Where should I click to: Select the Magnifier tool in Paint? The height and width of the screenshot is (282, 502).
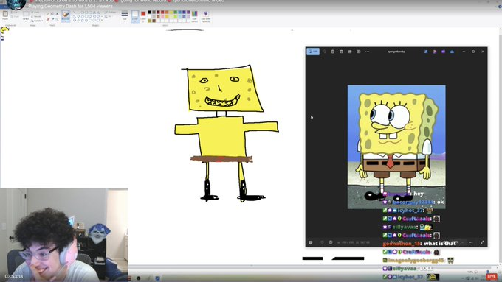[57, 19]
